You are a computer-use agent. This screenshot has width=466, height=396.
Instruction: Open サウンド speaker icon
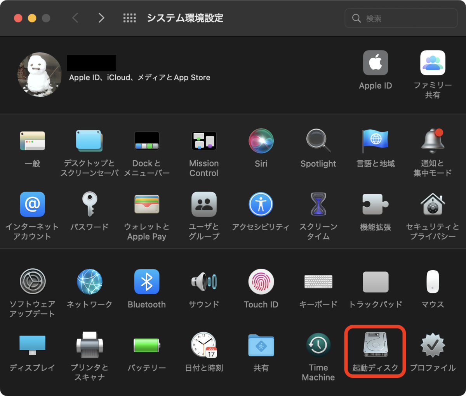[x=204, y=281]
